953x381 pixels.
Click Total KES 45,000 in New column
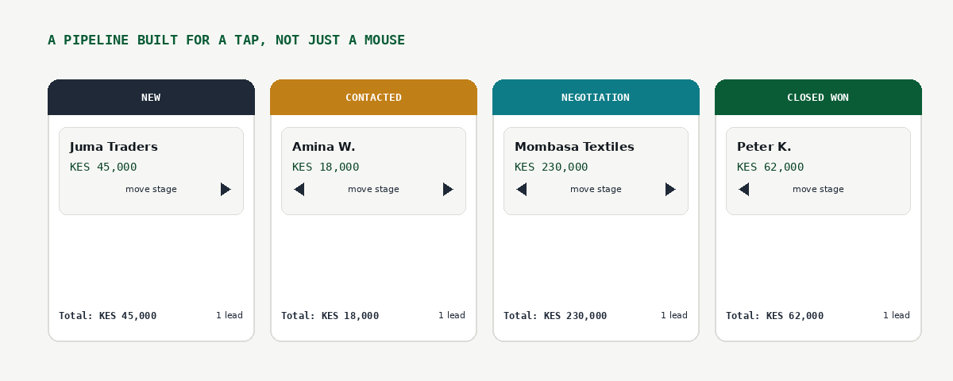[x=107, y=315]
